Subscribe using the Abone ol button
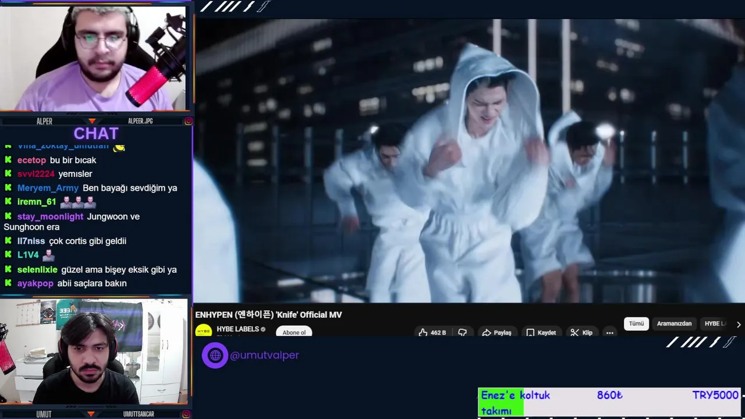Screen dimensions: 745x419 (x=294, y=332)
